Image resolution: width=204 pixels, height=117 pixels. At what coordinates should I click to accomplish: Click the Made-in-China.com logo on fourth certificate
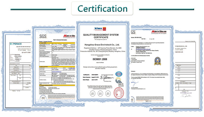click(x=159, y=32)
